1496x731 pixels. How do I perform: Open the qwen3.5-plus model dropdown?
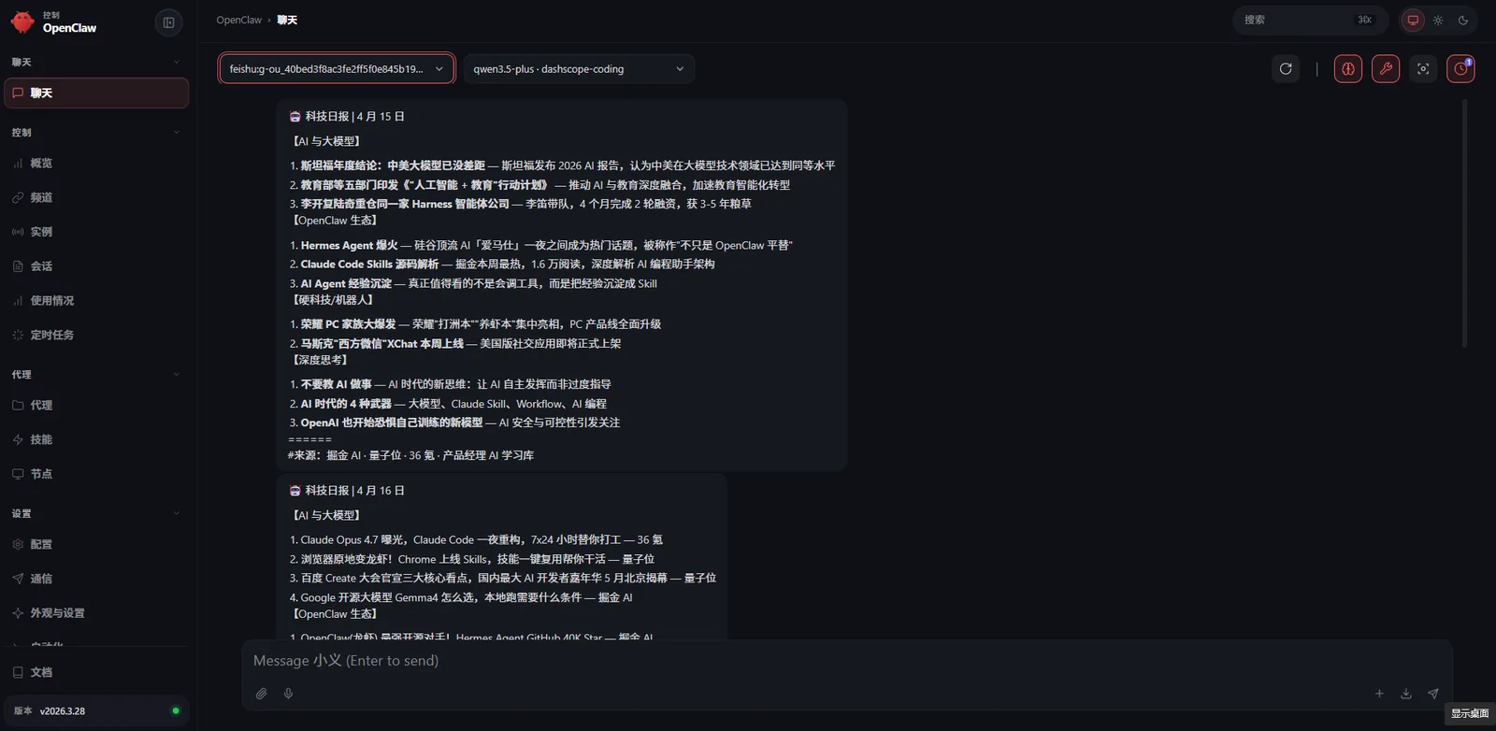(x=579, y=69)
